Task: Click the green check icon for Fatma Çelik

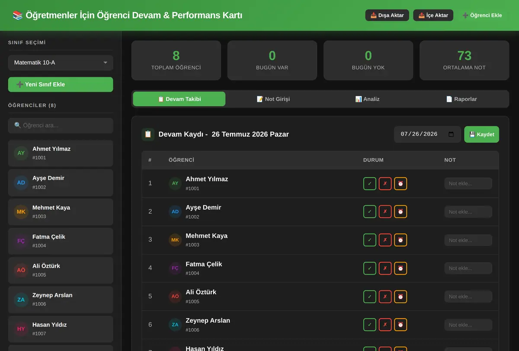Action: tap(370, 268)
